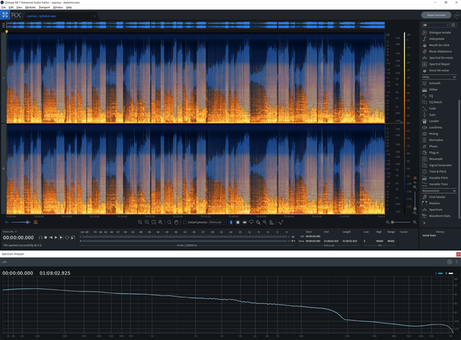Toggle the harmonics selection tool

(272, 222)
